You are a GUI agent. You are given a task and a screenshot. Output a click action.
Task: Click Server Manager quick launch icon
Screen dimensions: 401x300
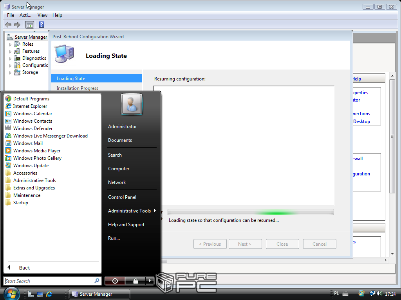tap(31, 294)
